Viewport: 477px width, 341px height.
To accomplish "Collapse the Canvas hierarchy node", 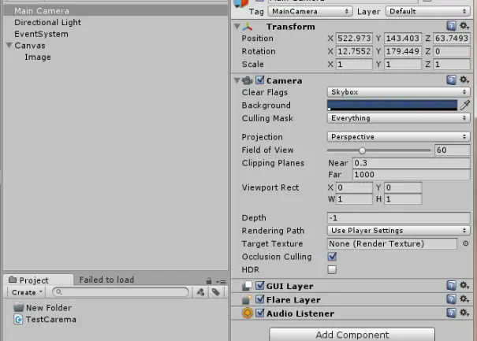I will click(x=9, y=46).
